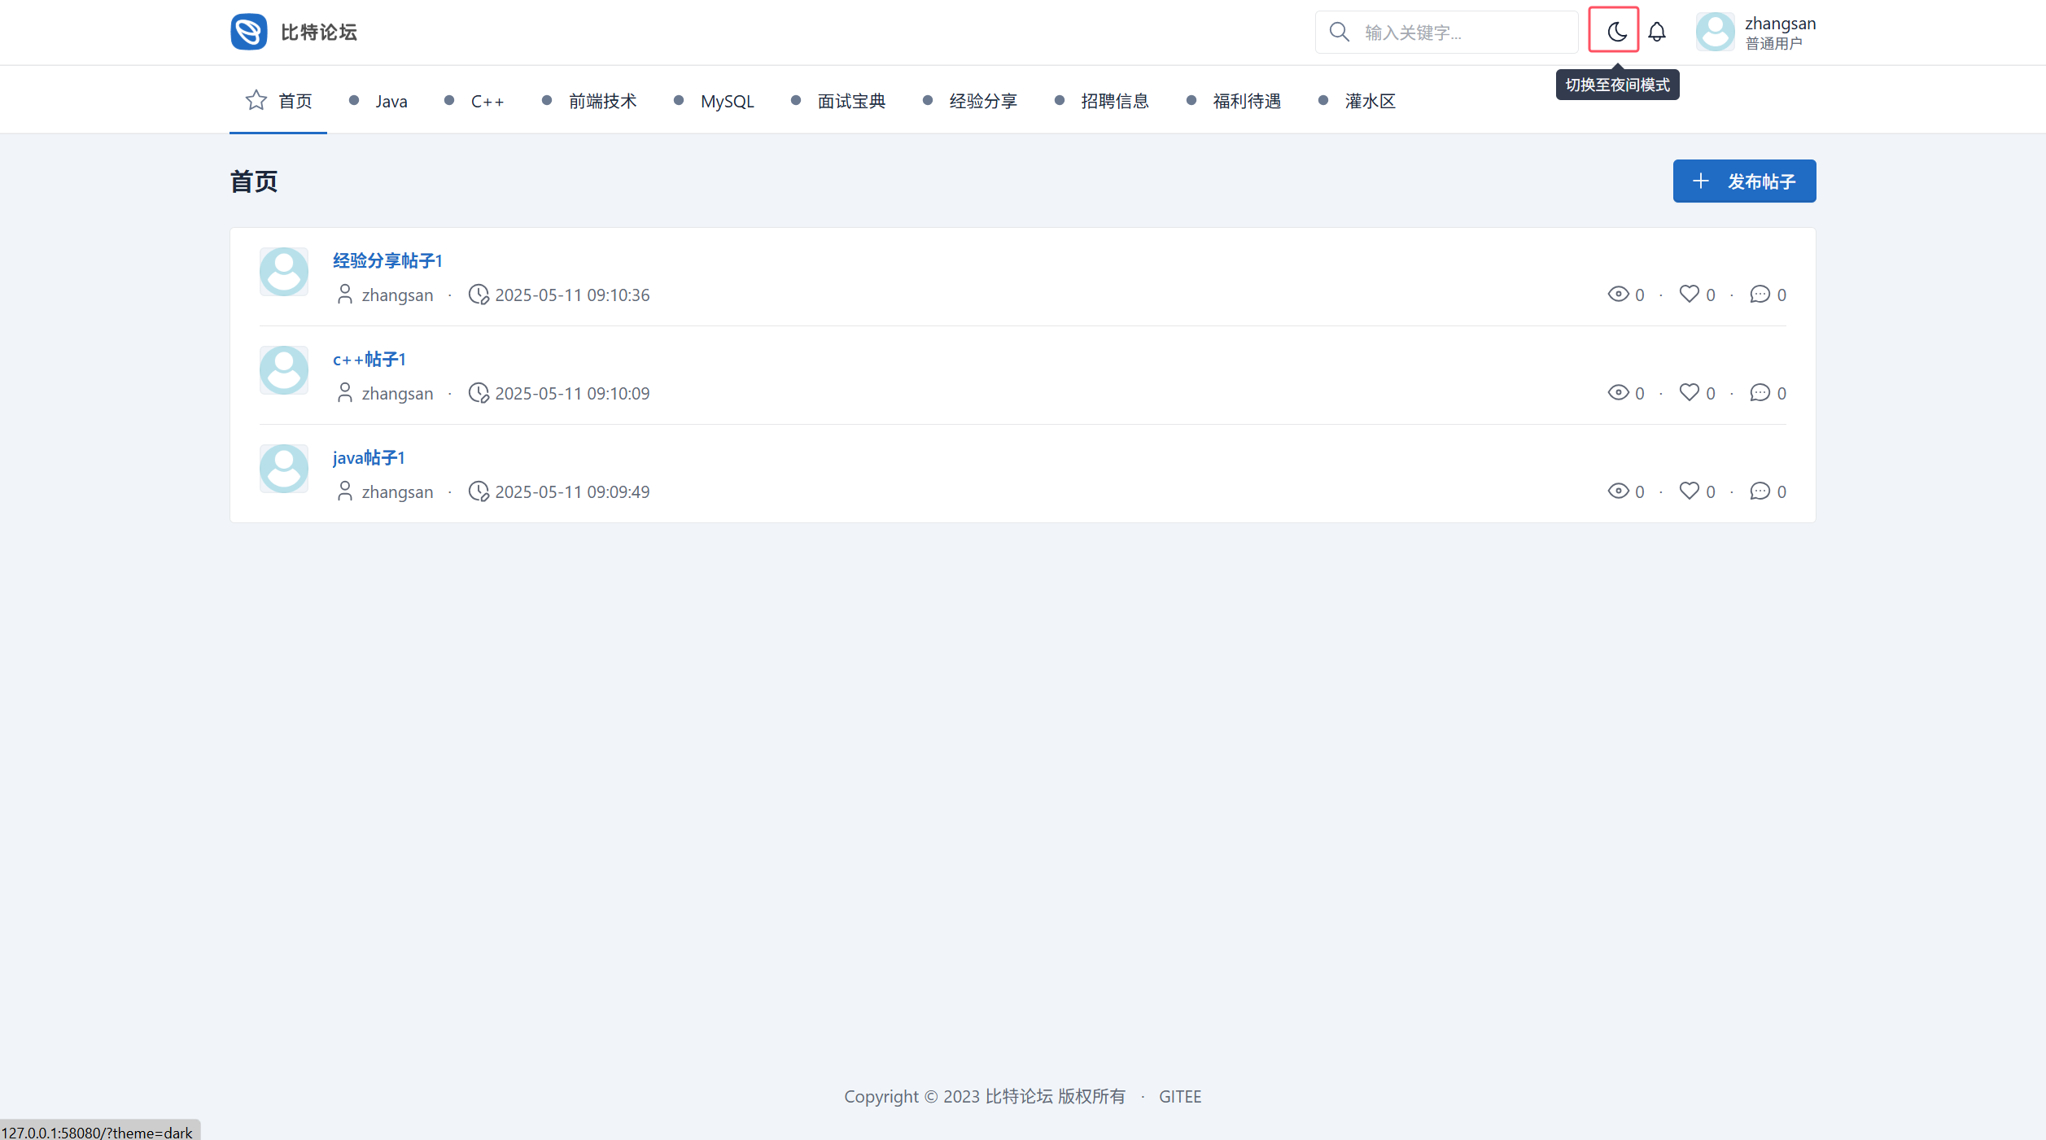
Task: Click avatar of 经验分享帖子1 post
Action: click(x=283, y=272)
